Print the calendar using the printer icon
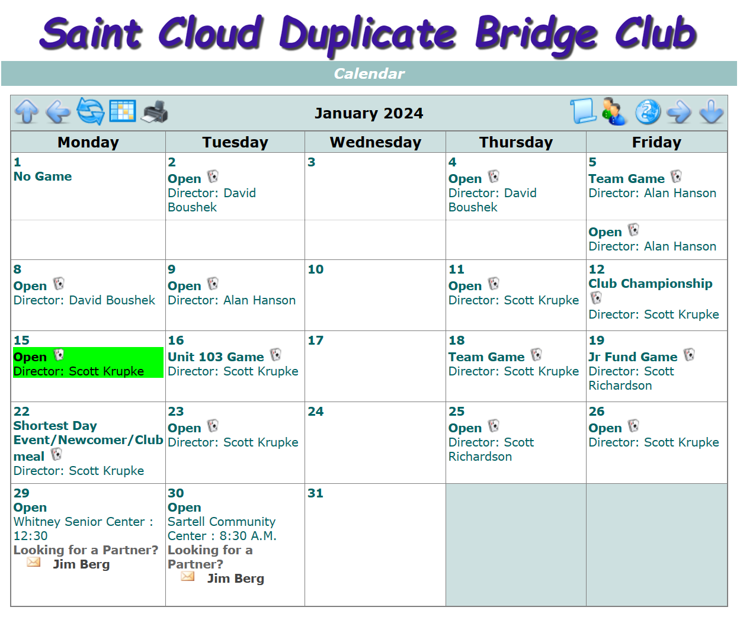 pos(155,111)
